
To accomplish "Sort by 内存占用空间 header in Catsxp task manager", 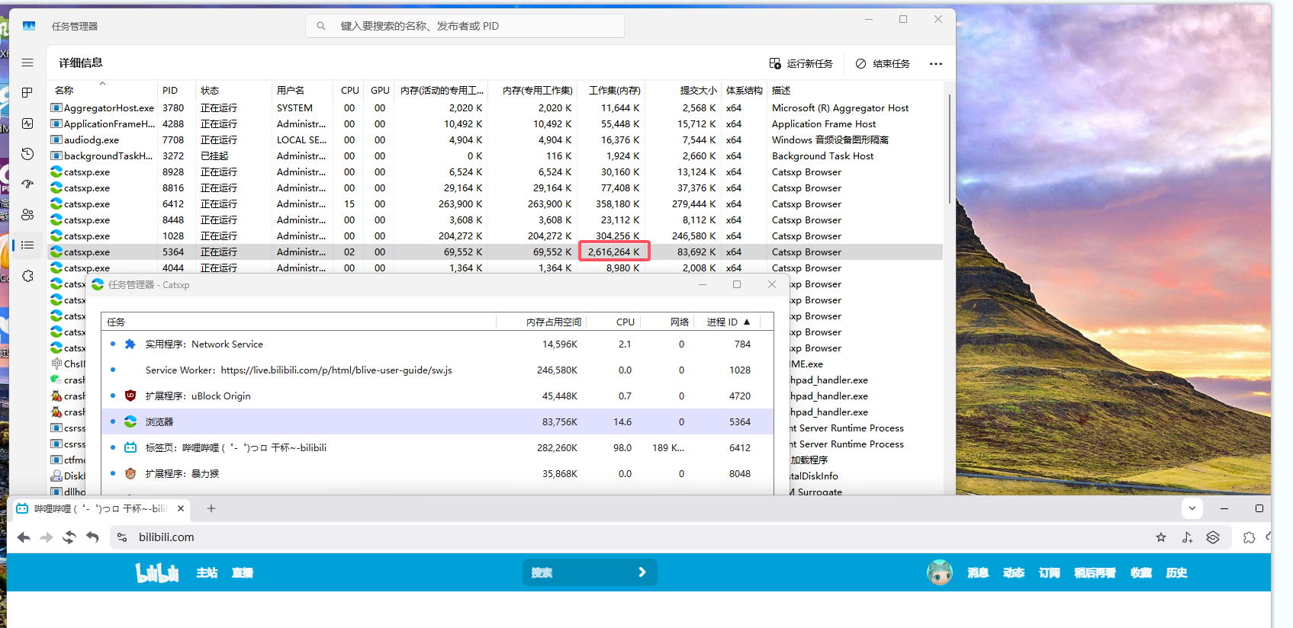I will [542, 322].
